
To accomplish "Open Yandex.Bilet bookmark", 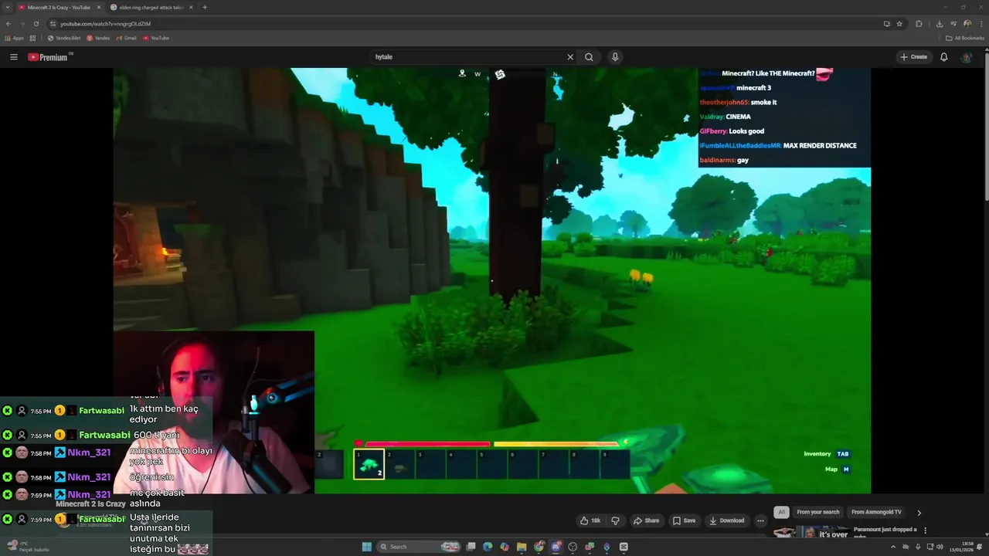I will 64,38.
